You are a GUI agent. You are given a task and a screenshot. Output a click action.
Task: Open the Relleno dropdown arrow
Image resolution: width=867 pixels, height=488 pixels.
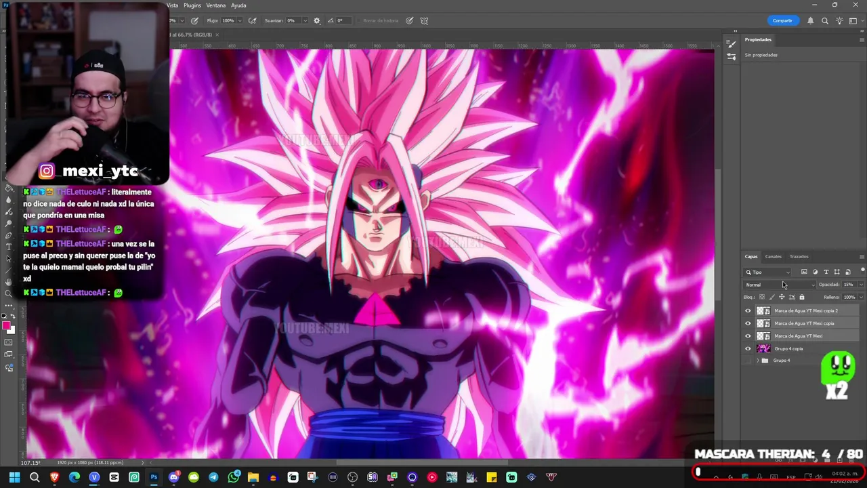860,297
